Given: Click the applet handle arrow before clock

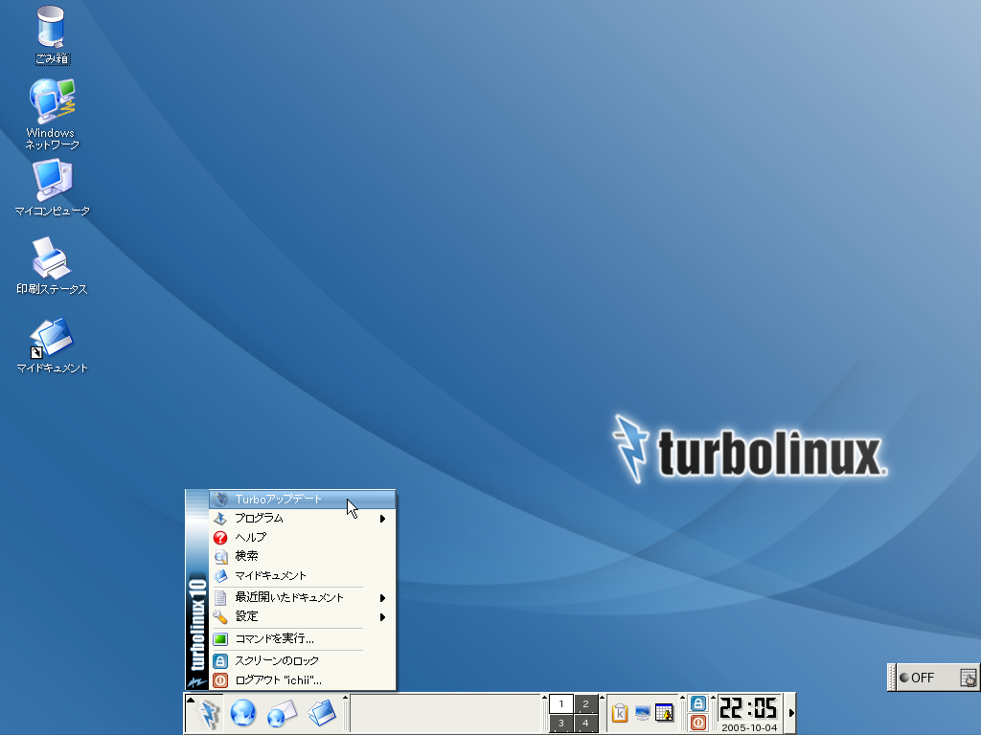Looking at the screenshot, I should click(x=713, y=698).
